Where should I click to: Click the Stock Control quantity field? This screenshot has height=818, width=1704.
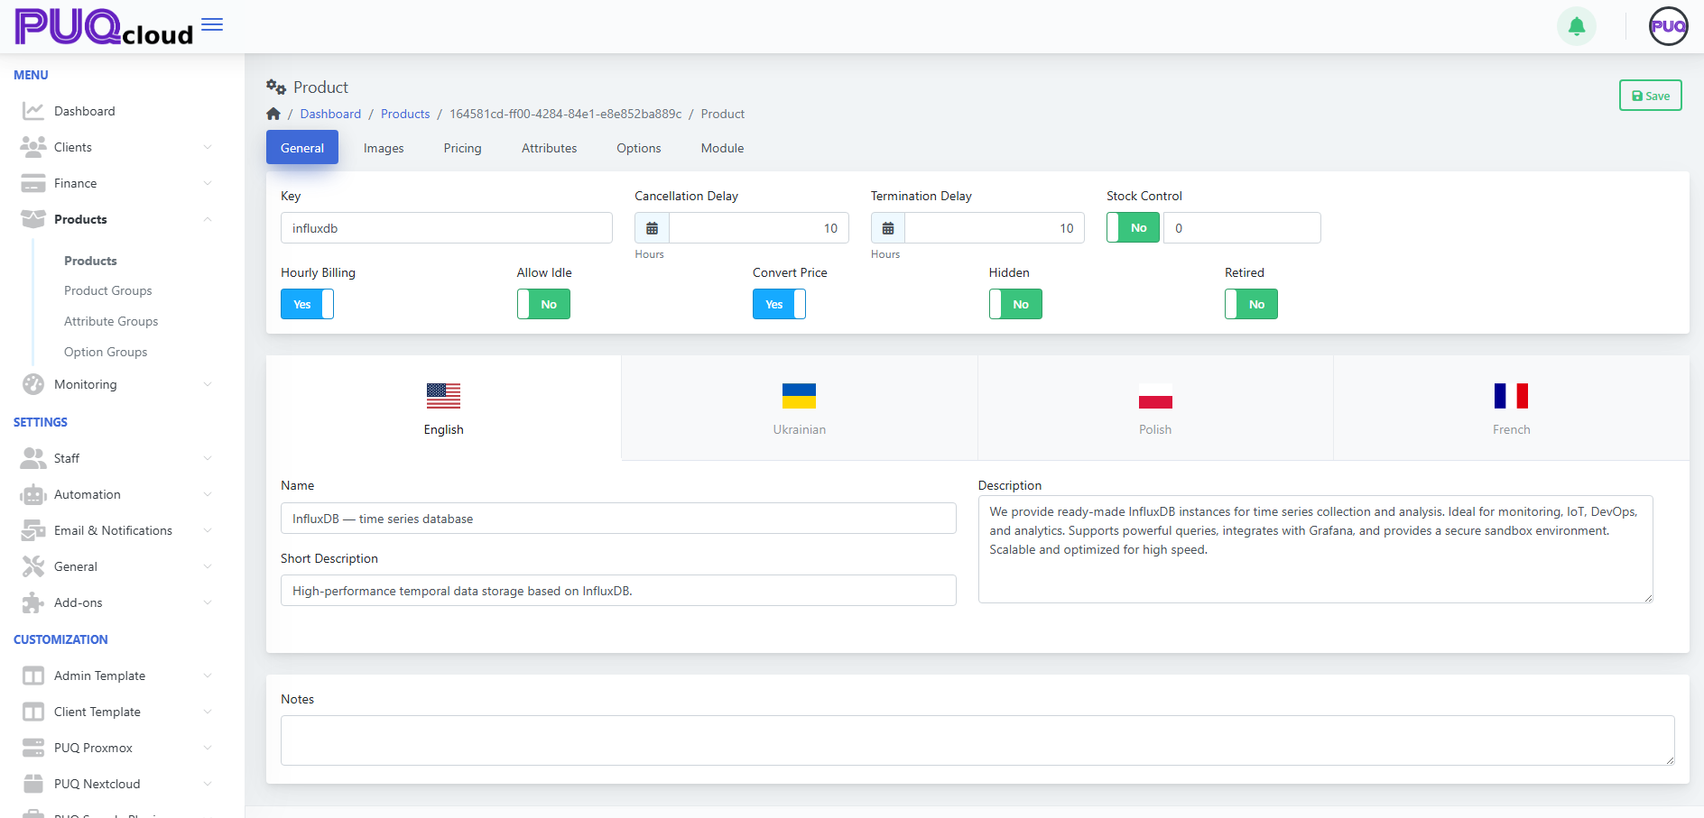(1242, 228)
